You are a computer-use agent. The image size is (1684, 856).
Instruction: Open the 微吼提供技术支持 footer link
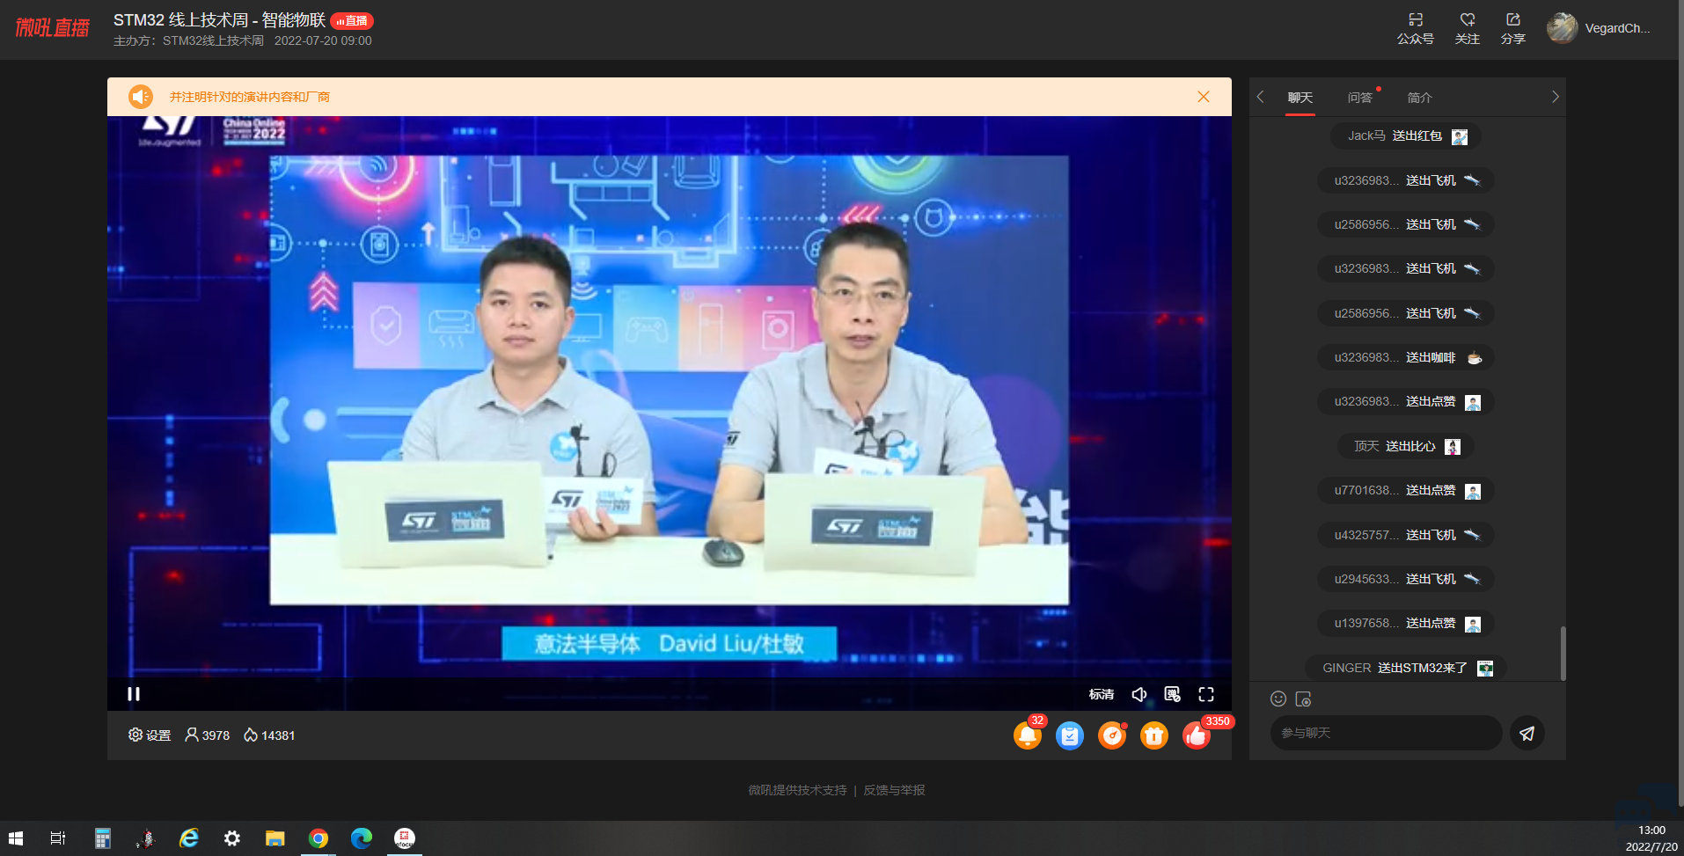pos(797,790)
